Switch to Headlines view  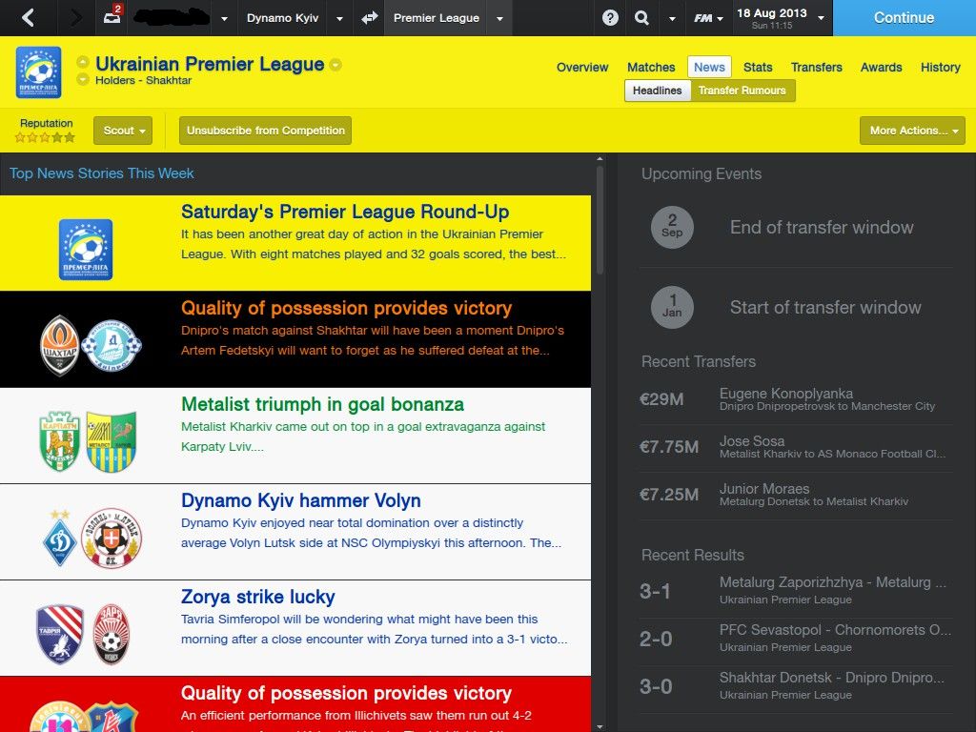(658, 91)
